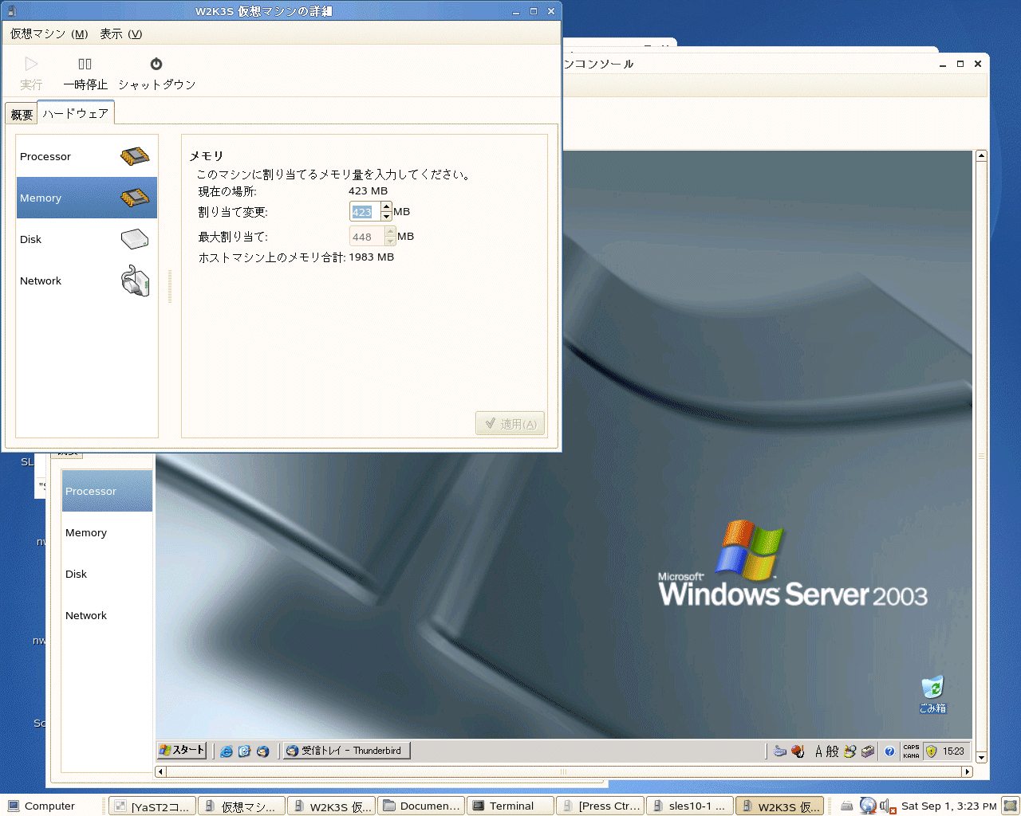Decrease memory allocation with down spinner arrow

[387, 217]
